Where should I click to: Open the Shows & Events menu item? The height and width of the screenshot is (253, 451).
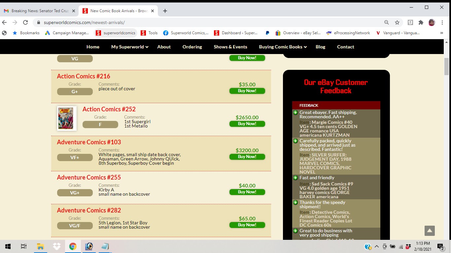point(230,47)
